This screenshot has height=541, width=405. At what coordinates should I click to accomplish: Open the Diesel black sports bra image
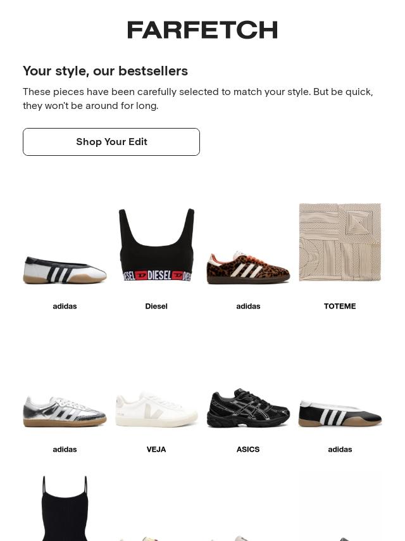(156, 245)
